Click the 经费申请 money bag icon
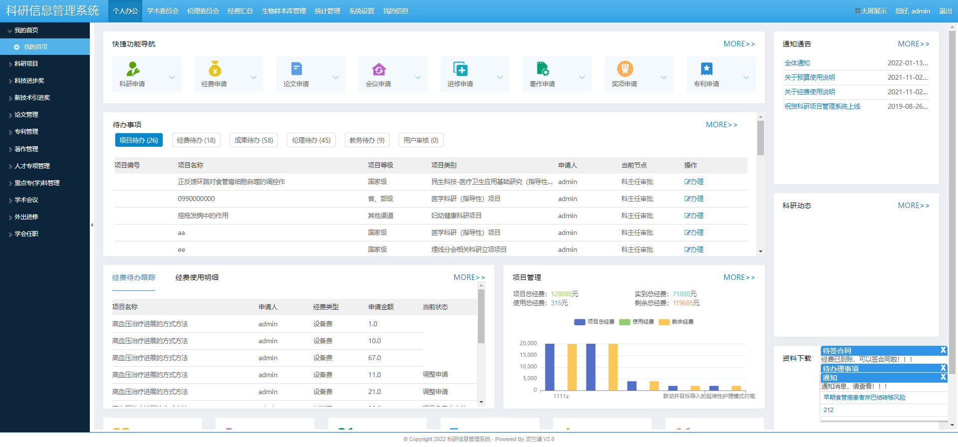 [x=215, y=69]
